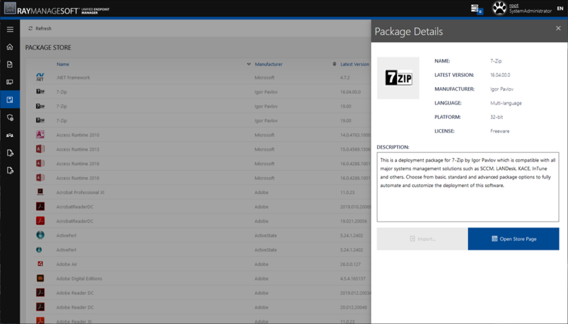Click inside the Description text box
This screenshot has width=568, height=324.
(x=468, y=187)
